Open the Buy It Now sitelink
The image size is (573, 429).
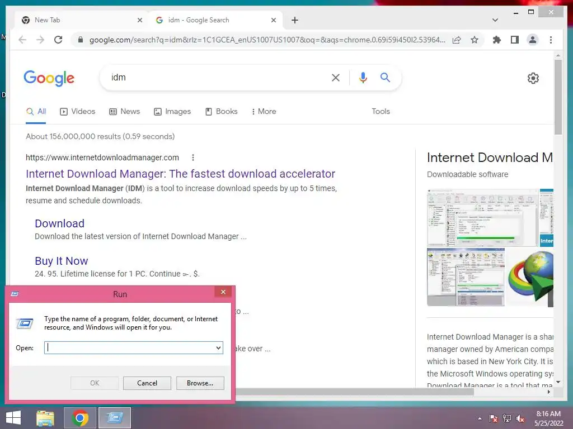point(62,261)
